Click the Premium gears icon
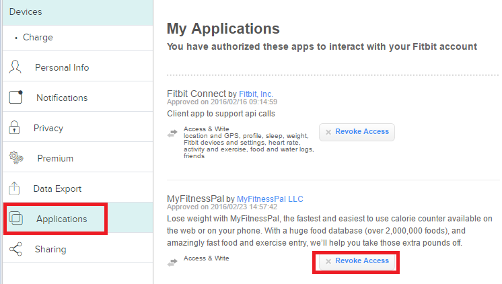The height and width of the screenshot is (284, 502). tap(15, 158)
